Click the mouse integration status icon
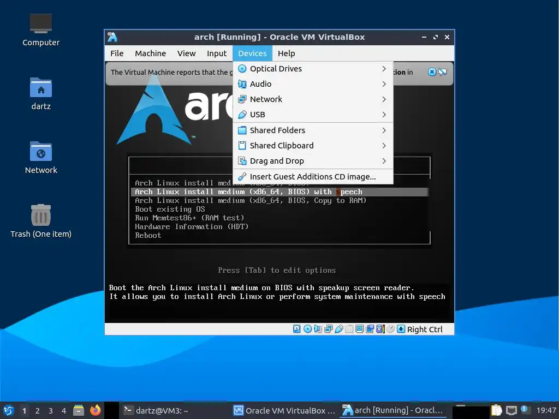Image resolution: width=559 pixels, height=419 pixels. pos(391,329)
